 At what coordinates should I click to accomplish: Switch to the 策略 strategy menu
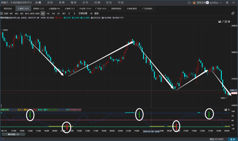[x=62, y=2]
